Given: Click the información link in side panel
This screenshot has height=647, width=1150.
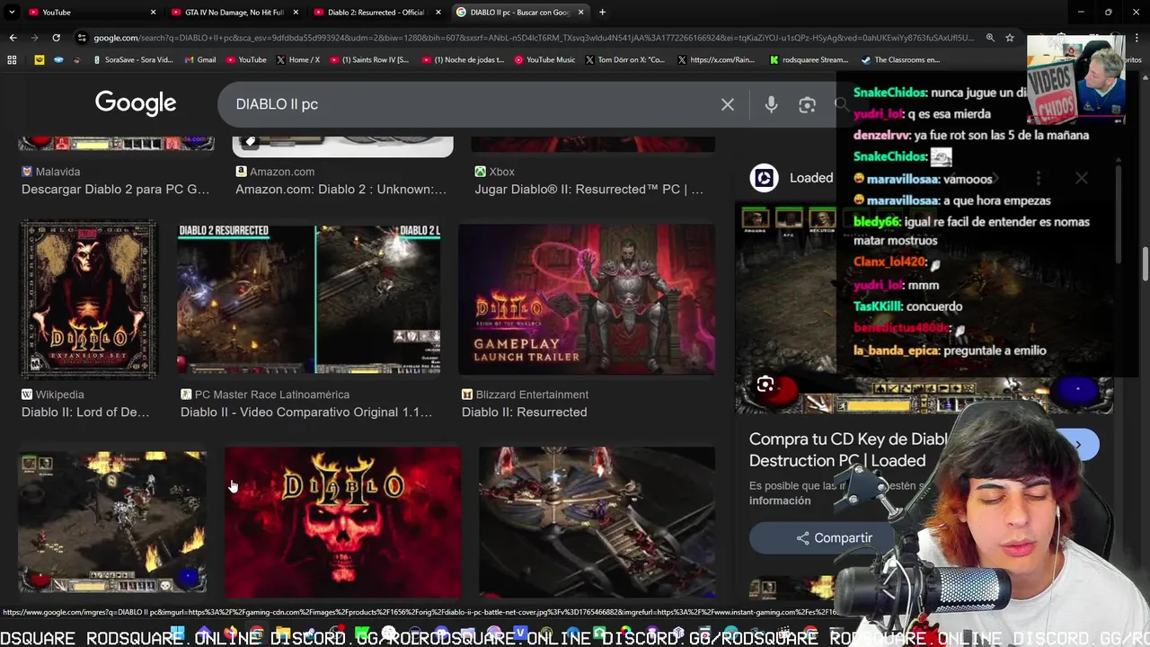Looking at the screenshot, I should point(780,501).
